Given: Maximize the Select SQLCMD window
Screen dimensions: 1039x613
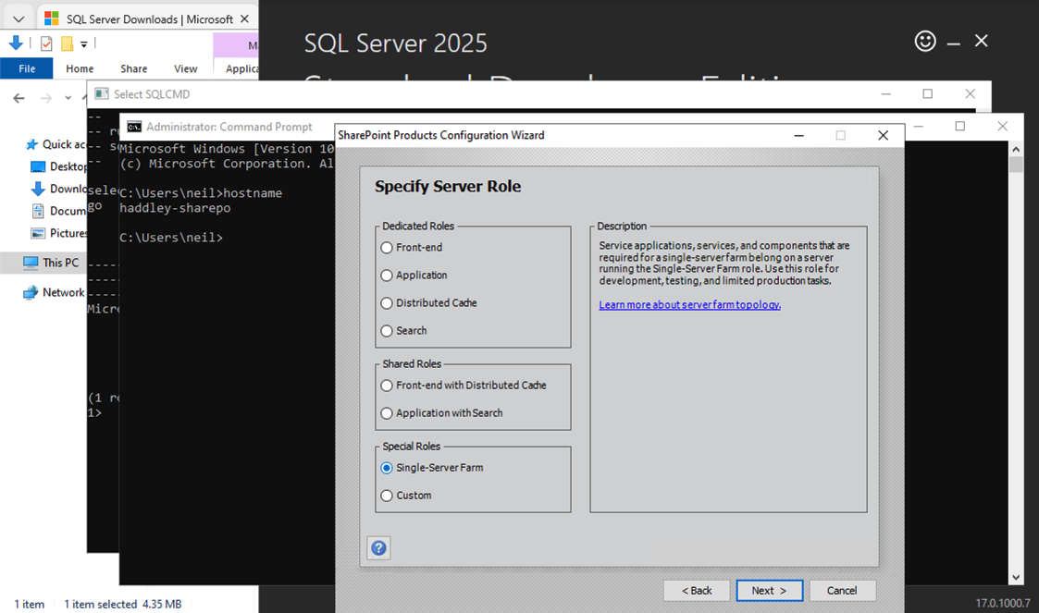Looking at the screenshot, I should 928,94.
